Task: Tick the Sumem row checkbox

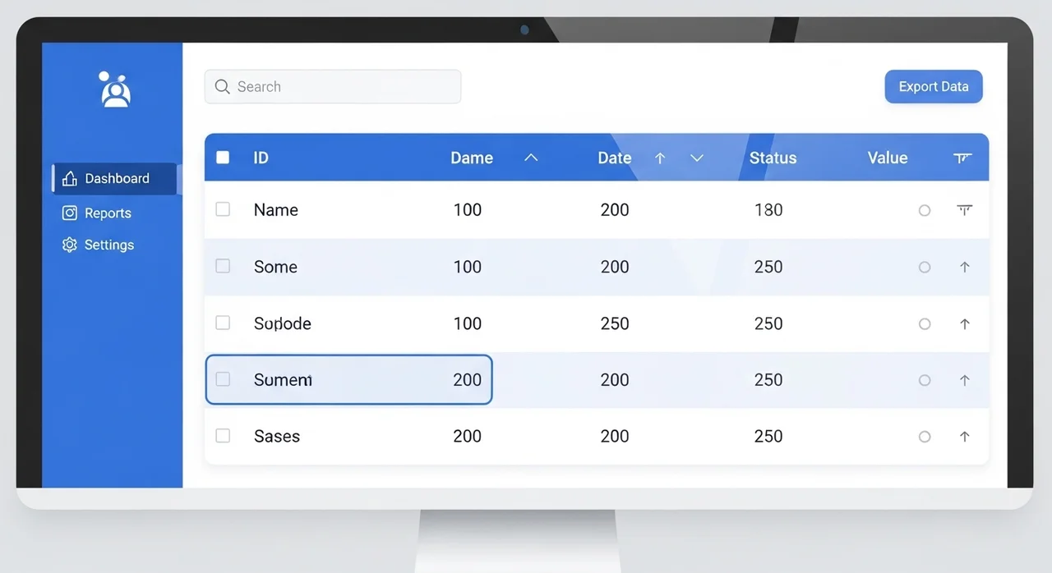Action: pos(223,379)
